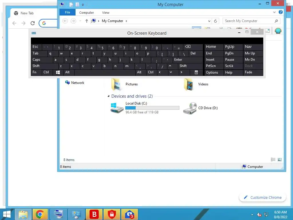Click the PrtScn key on keyboard

pos(214,66)
